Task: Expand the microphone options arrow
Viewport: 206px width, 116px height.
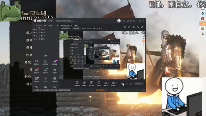Action: (x=109, y=83)
